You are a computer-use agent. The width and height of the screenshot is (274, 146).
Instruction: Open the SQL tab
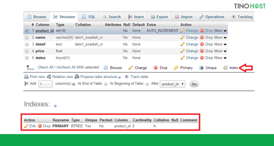click(x=88, y=17)
